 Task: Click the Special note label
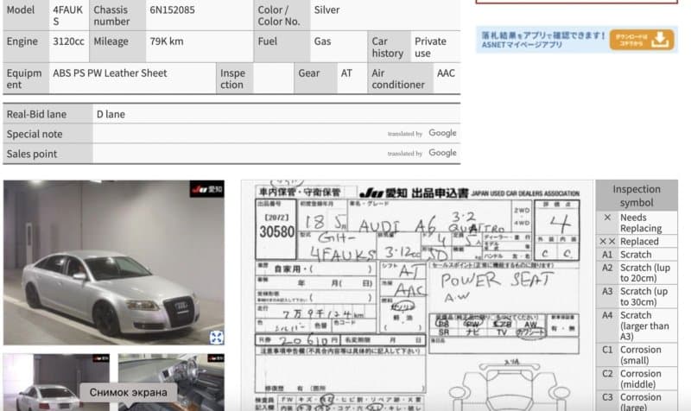click(x=35, y=134)
